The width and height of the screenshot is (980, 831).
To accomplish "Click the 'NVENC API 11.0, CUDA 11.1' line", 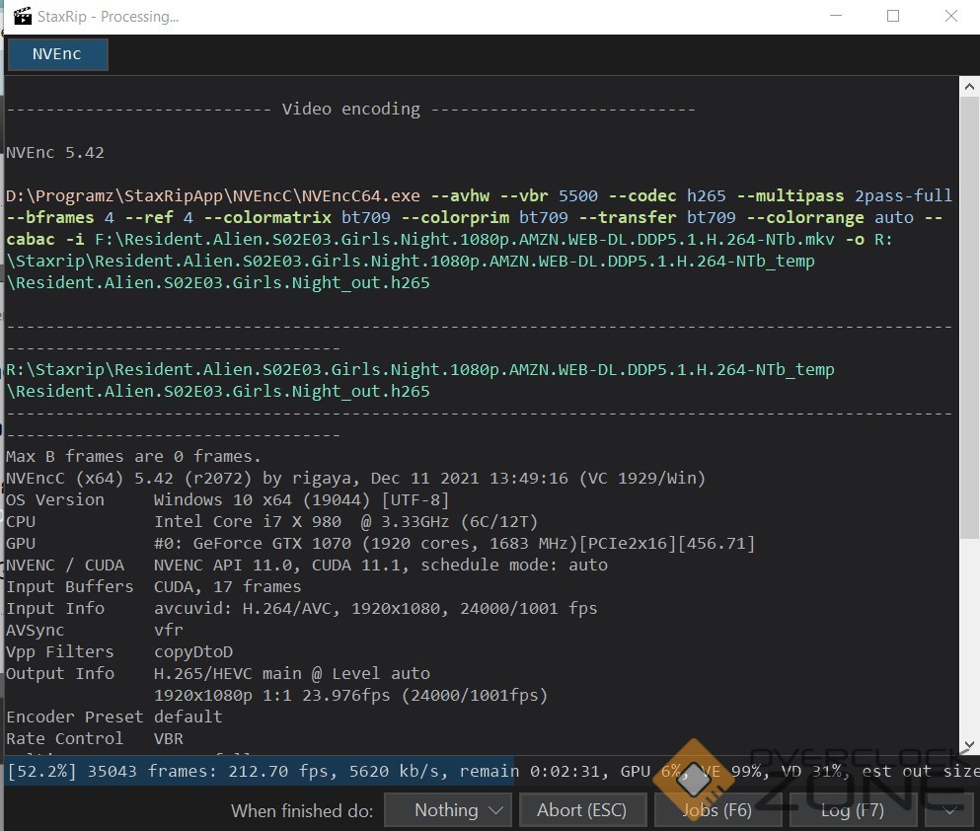I will click(306, 565).
